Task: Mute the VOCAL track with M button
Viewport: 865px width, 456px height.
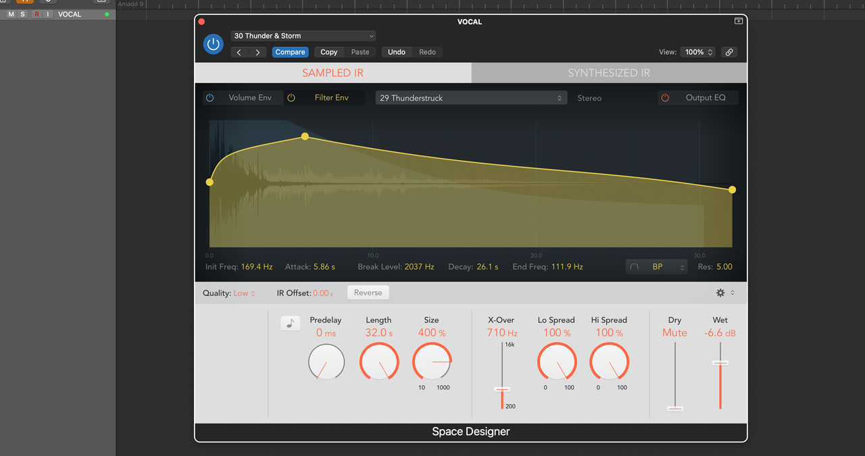Action: [x=11, y=14]
